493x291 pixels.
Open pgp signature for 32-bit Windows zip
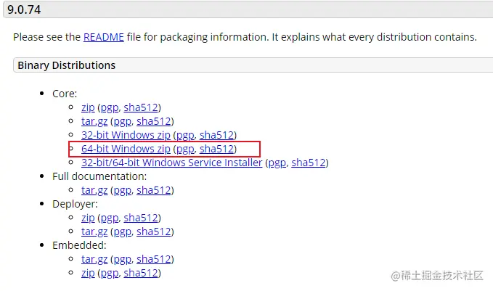point(185,135)
